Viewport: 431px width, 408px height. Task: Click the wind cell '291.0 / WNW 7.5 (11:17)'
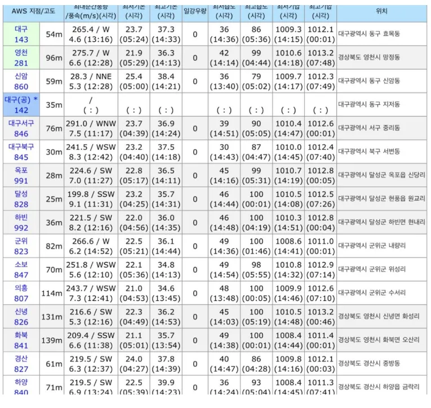(x=91, y=128)
